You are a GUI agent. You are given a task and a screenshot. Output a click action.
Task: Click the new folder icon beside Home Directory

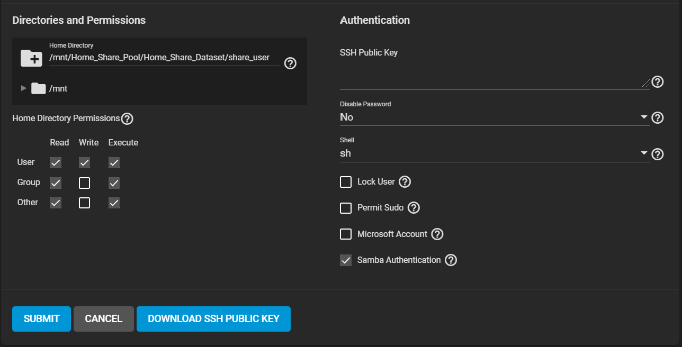(x=31, y=58)
